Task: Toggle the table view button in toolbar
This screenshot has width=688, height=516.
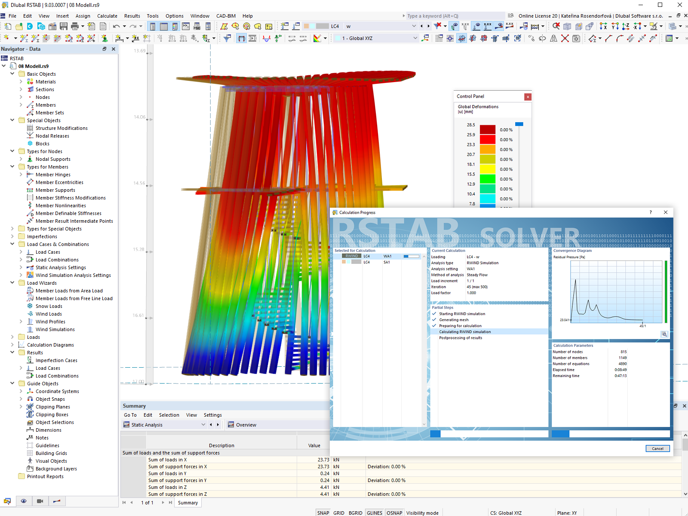Action: coord(164,26)
